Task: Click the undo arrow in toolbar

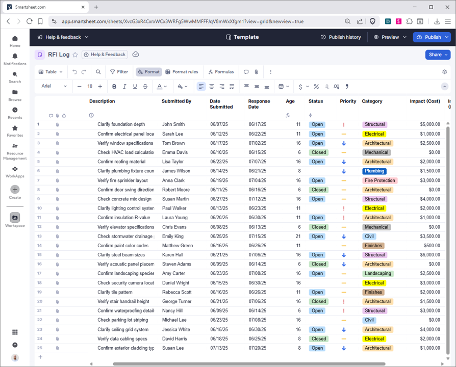Action: pyautogui.click(x=75, y=72)
